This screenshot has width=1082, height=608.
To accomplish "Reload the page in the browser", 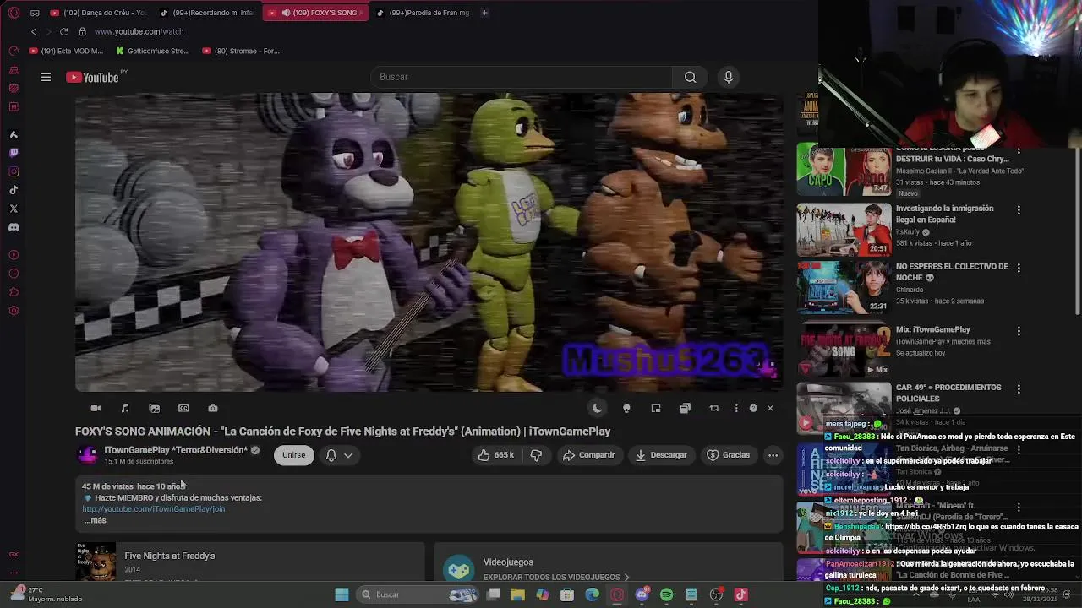I will (63, 31).
